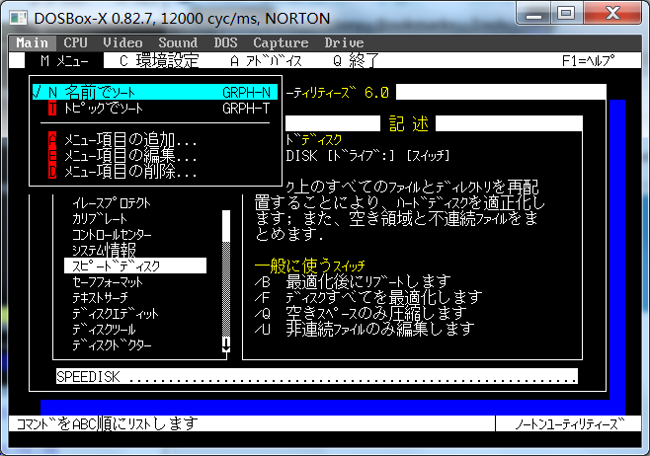Select ディスクドクター in the list
The image size is (650, 456).
click(x=112, y=345)
